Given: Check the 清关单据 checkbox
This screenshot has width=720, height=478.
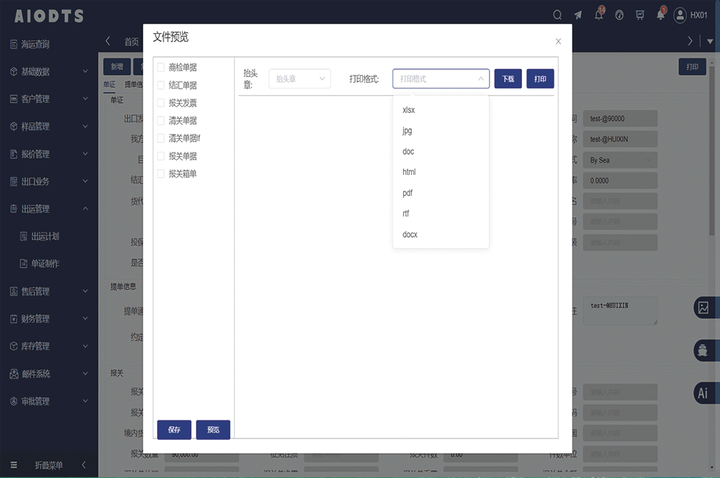Looking at the screenshot, I should pos(161,121).
